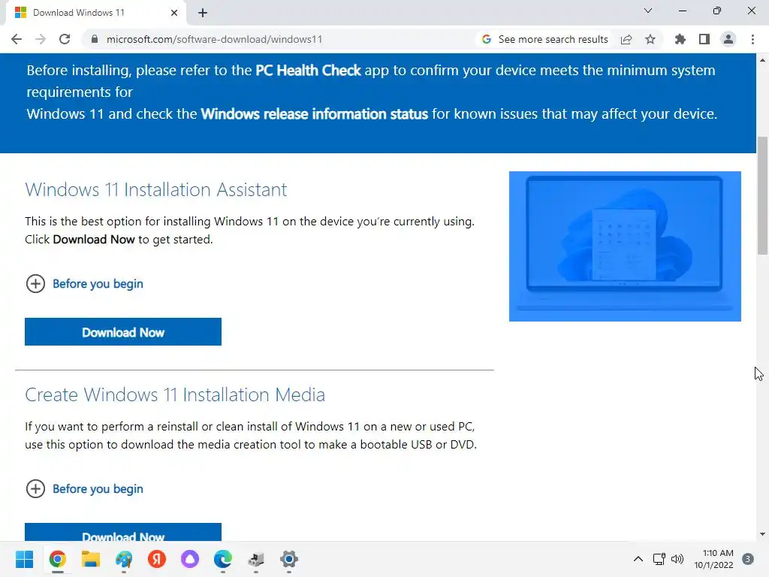Open the Chrome profile avatar
This screenshot has width=769, height=577.
[x=728, y=39]
